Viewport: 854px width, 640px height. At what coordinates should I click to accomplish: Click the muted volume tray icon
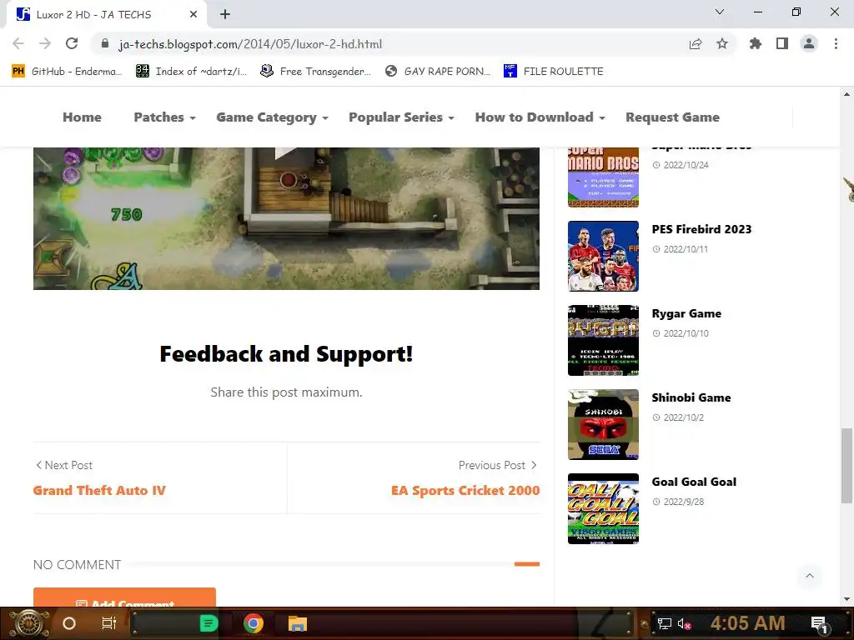pos(684,623)
